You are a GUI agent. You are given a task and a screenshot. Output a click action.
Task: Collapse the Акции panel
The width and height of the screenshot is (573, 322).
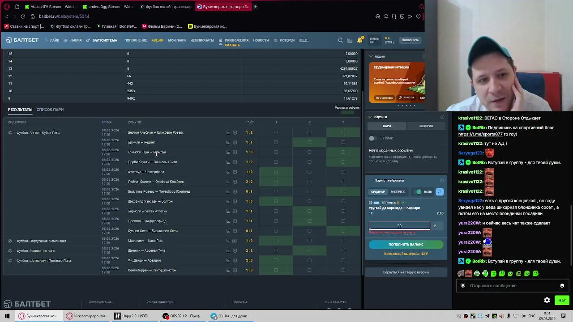point(370,56)
